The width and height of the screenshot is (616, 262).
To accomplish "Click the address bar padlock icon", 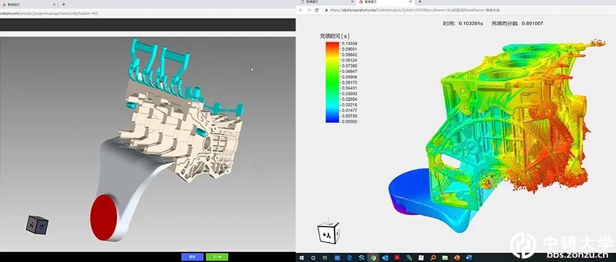I will pos(326,10).
